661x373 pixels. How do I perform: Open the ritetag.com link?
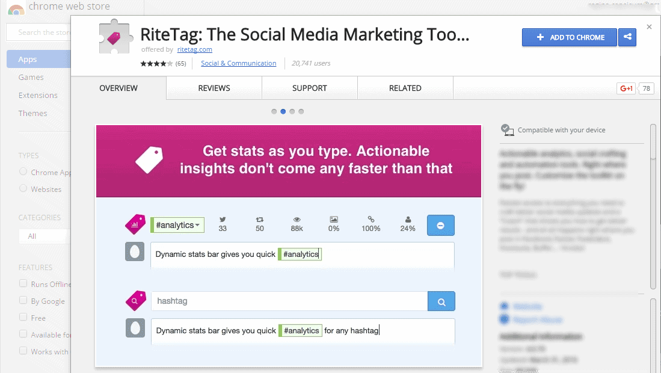[x=195, y=49]
